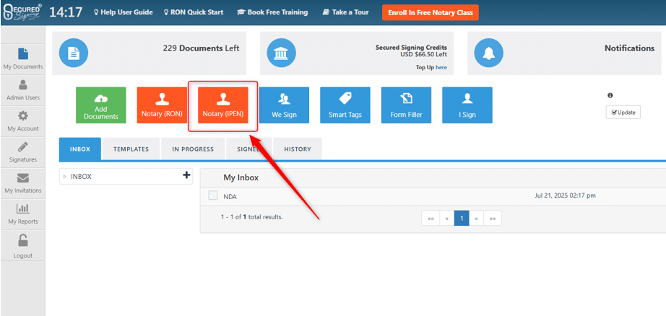Image resolution: width=666 pixels, height=316 pixels.
Task: Open the Help User Guide link
Action: [x=123, y=12]
